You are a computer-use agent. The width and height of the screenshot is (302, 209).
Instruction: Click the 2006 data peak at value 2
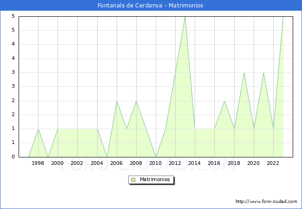click(x=117, y=101)
